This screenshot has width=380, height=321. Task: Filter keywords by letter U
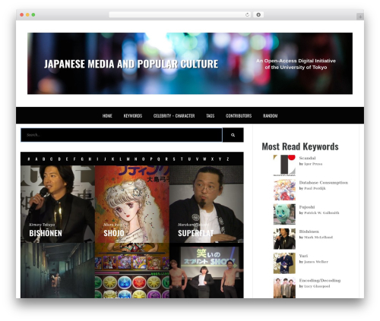coord(189,159)
